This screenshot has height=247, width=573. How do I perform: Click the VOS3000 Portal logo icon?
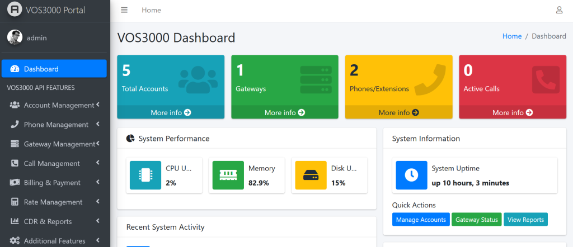tap(14, 10)
